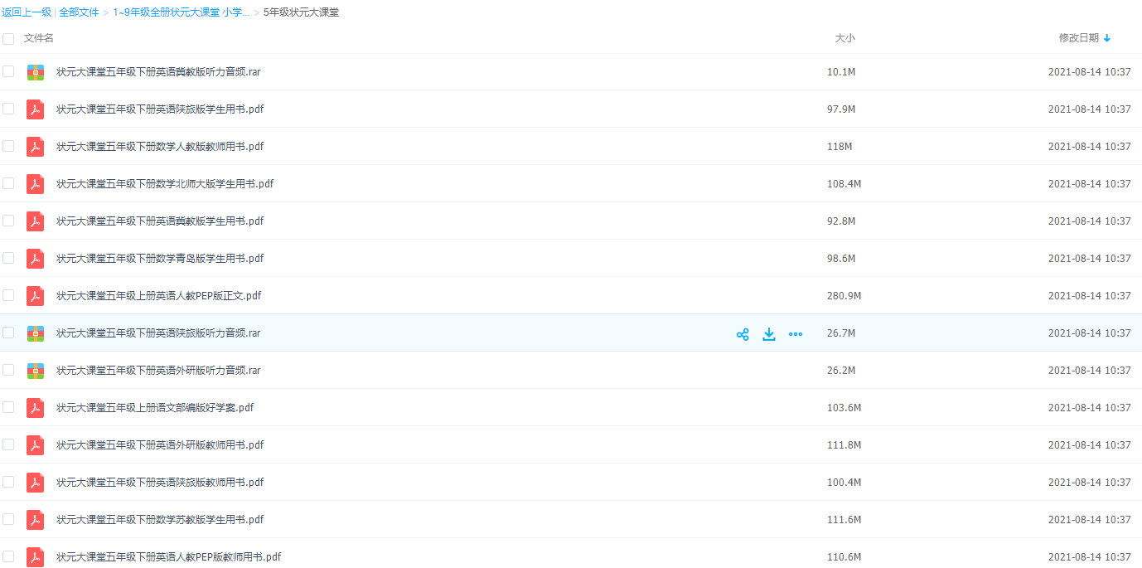Click 返回上一级 link

tap(27, 12)
